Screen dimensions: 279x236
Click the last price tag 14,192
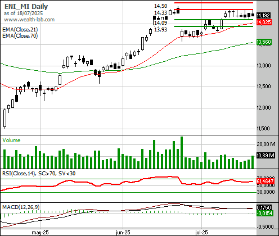[263, 16]
